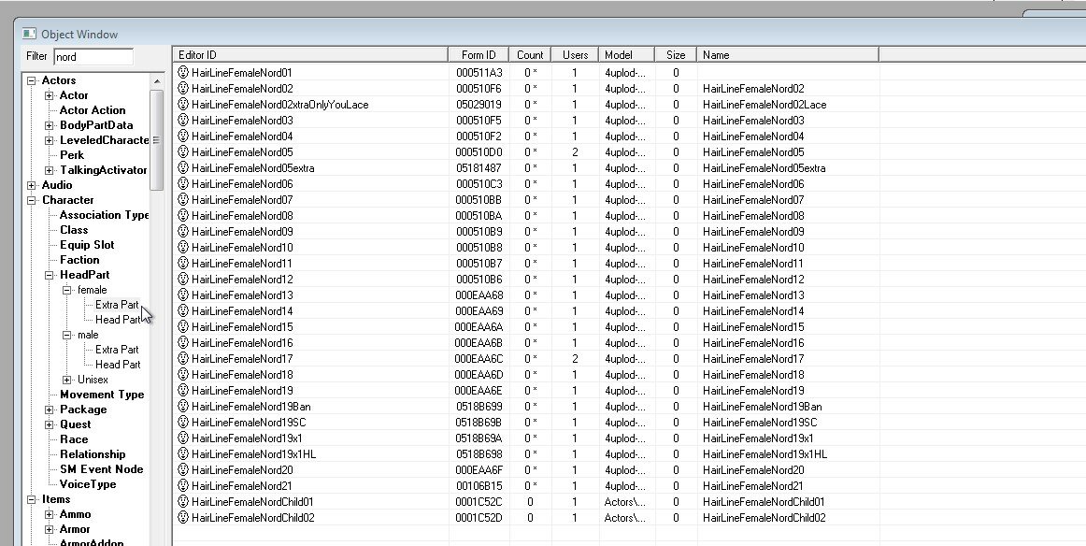Select the VoiceType tree item
This screenshot has width=1086, height=546.
pyautogui.click(x=87, y=484)
